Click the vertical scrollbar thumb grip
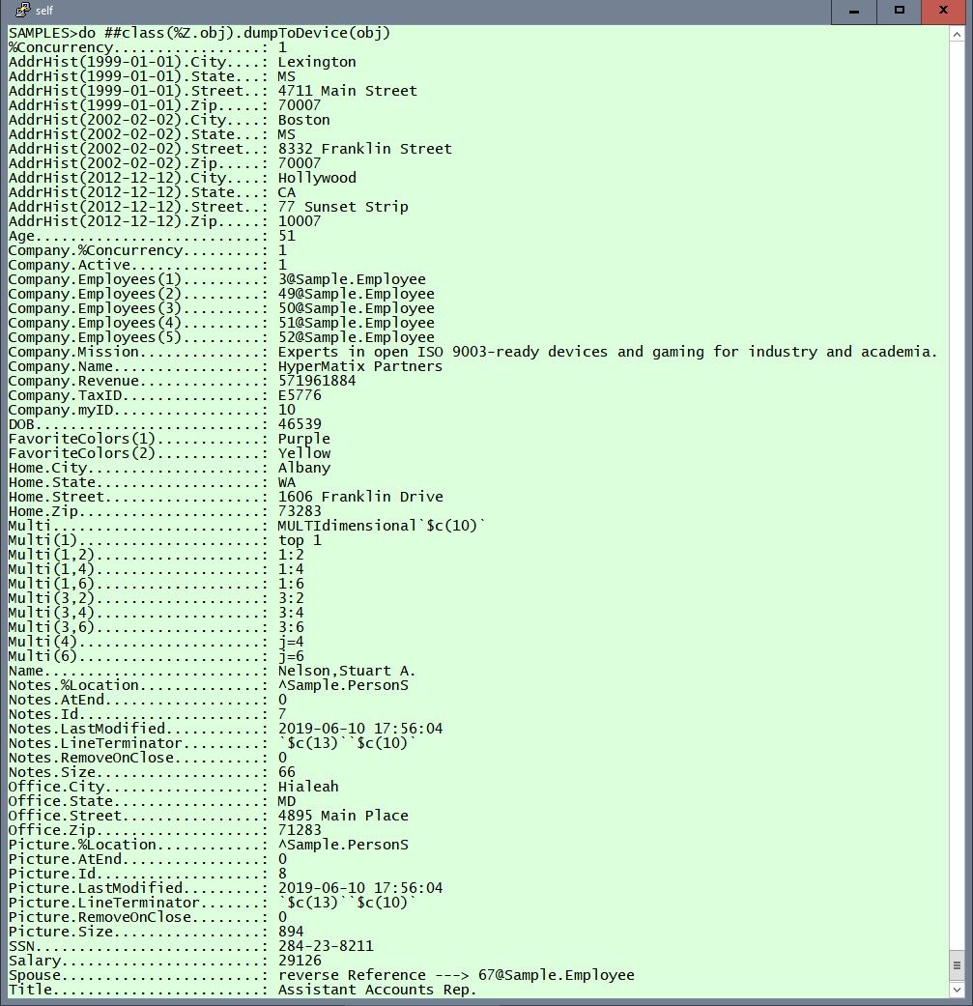This screenshot has height=1006, width=973. (x=957, y=964)
